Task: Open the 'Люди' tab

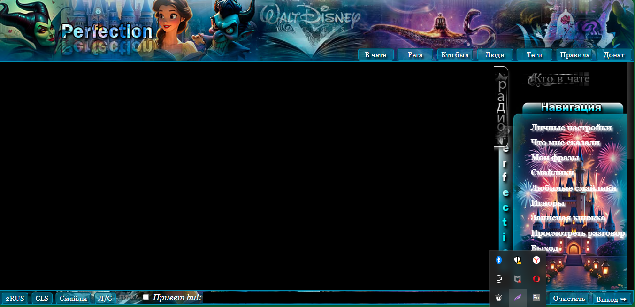Action: (x=495, y=55)
